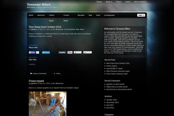Click Current Builds tag under first post
This screenshot has height=116, width=174.
tap(70, 29)
